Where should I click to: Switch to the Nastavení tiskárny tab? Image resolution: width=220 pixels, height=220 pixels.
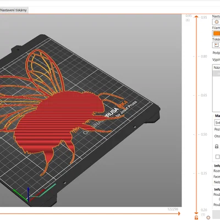click(14, 10)
